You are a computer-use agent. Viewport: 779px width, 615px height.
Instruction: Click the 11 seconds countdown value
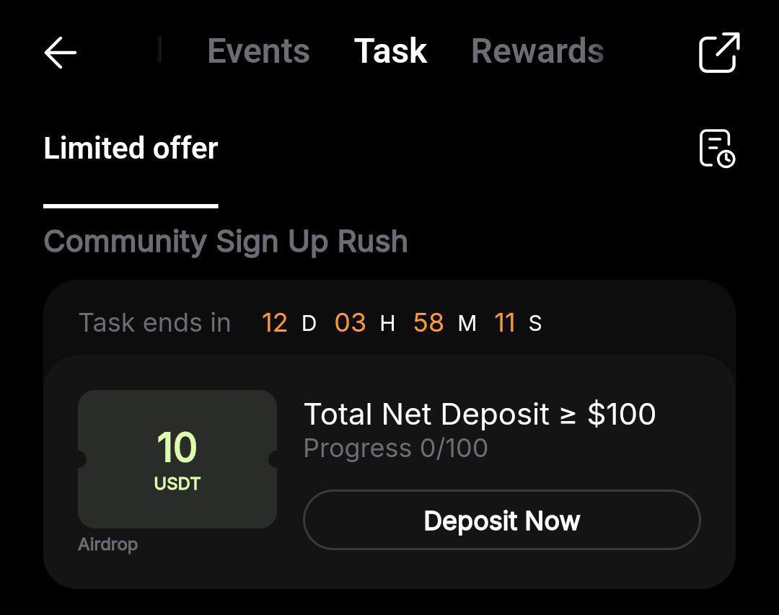coord(505,323)
